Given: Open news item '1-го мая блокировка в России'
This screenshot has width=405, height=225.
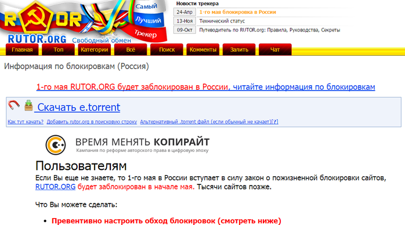Looking at the screenshot, I should 238,12.
